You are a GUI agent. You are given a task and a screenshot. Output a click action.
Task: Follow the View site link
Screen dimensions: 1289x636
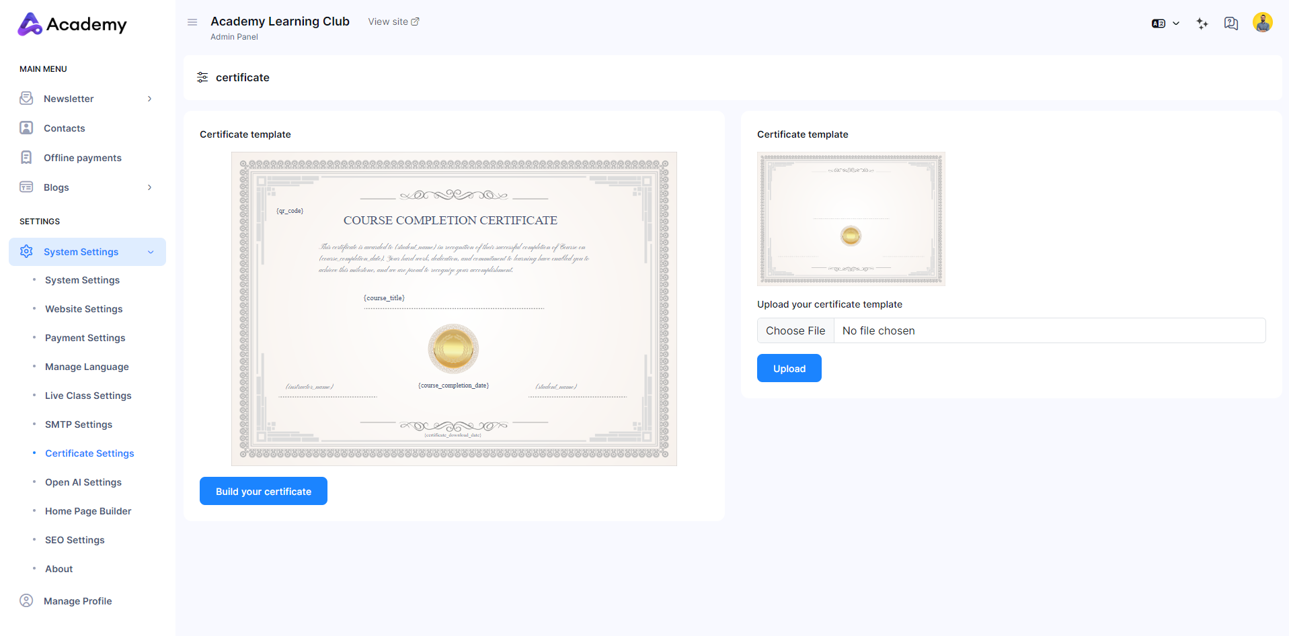(393, 21)
